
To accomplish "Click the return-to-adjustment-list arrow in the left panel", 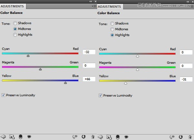I will [x=4, y=137].
